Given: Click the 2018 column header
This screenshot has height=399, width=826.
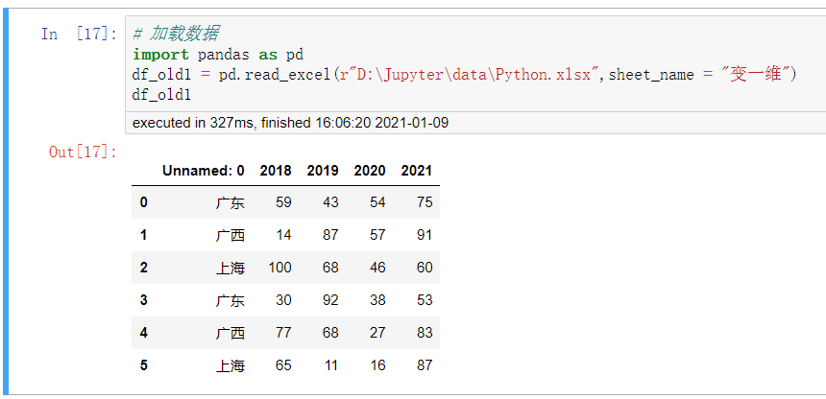Looking at the screenshot, I should [x=275, y=171].
